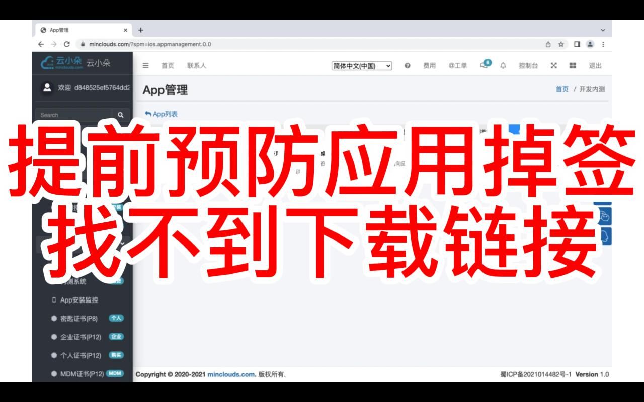Open 联系人 in top navigation
This screenshot has width=644, height=402.
pyautogui.click(x=197, y=66)
